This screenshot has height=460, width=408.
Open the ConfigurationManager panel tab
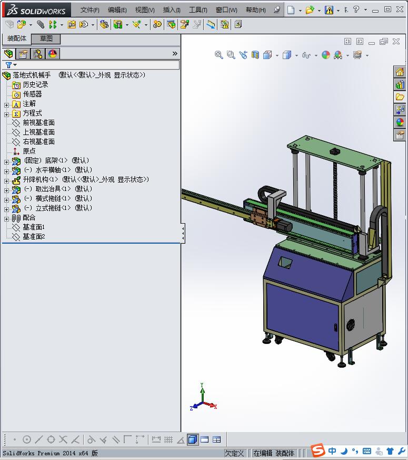click(x=38, y=54)
